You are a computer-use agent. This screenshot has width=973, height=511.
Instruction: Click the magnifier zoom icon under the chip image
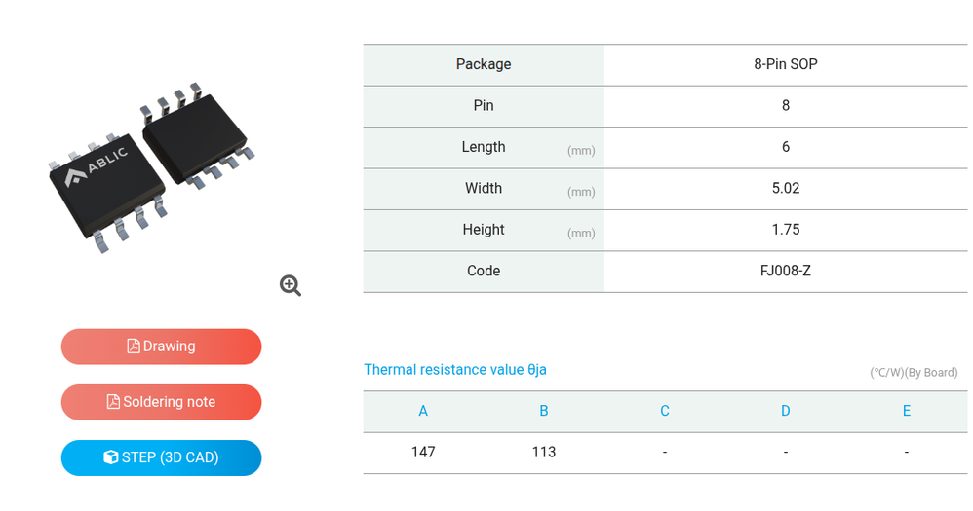click(291, 285)
